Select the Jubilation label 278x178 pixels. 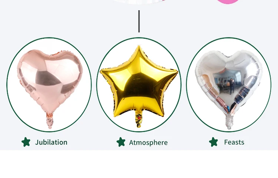(x=51, y=142)
